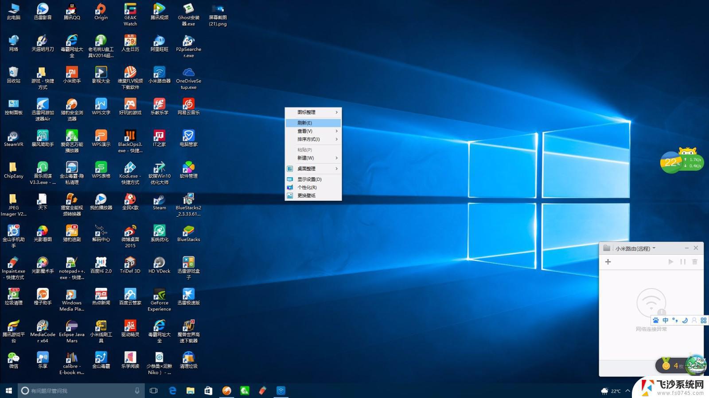Open the Windows Start menu

[x=8, y=390]
